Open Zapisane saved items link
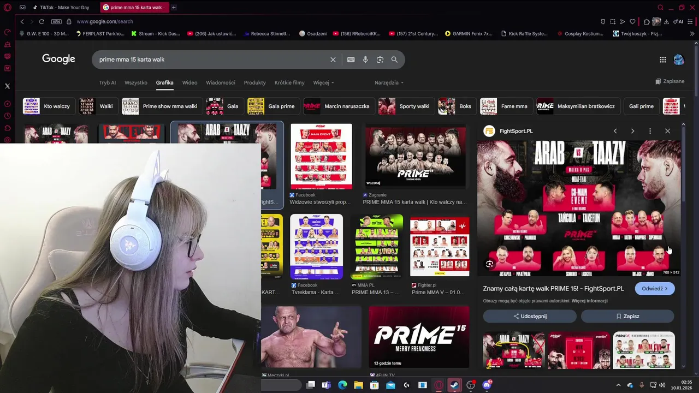Viewport: 699px width, 393px height. coord(670,81)
